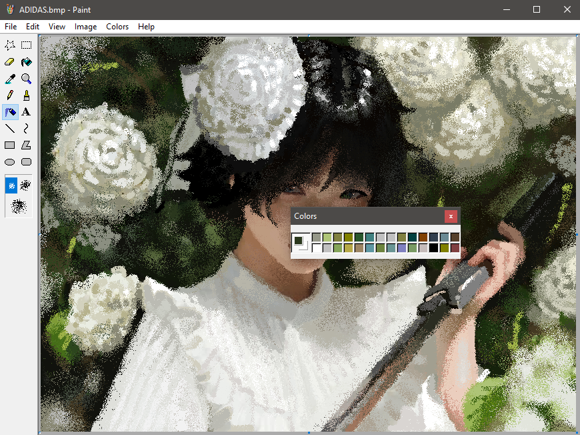The width and height of the screenshot is (580, 435).
Task: Select the Brush tool
Action: [26, 95]
